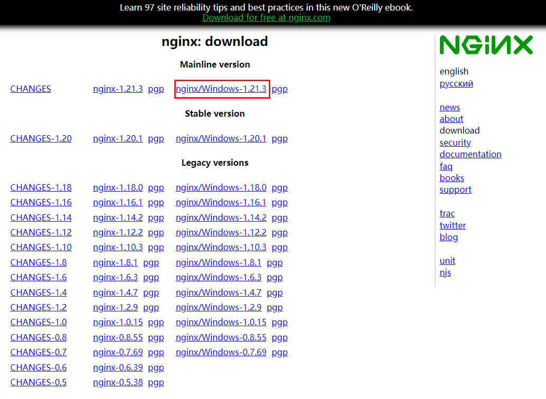Visit the nginx trac page
Screen dimensions: 546x399
click(447, 213)
